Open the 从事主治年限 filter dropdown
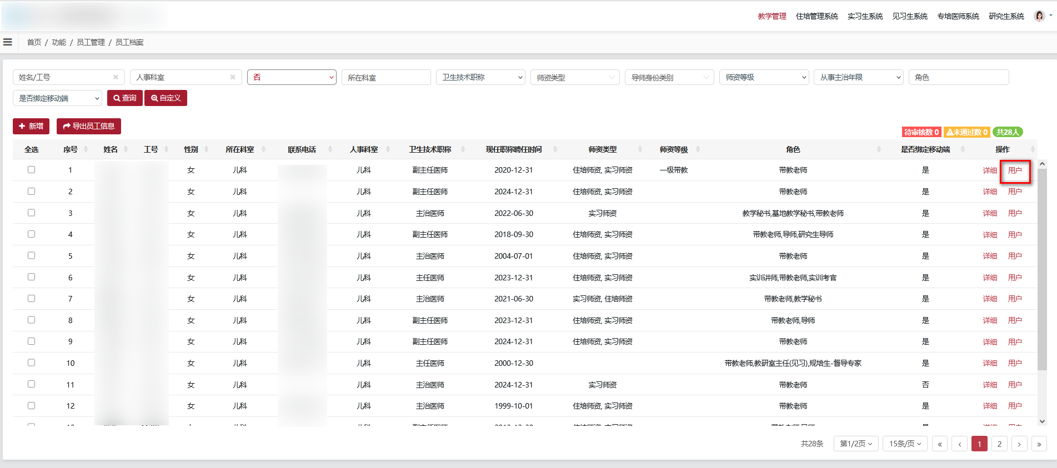The image size is (1057, 468). [858, 77]
